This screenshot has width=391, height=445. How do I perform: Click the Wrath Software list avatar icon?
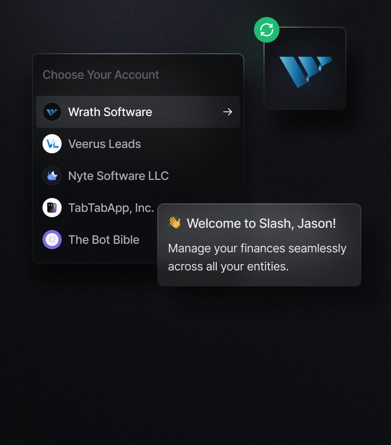coord(52,112)
